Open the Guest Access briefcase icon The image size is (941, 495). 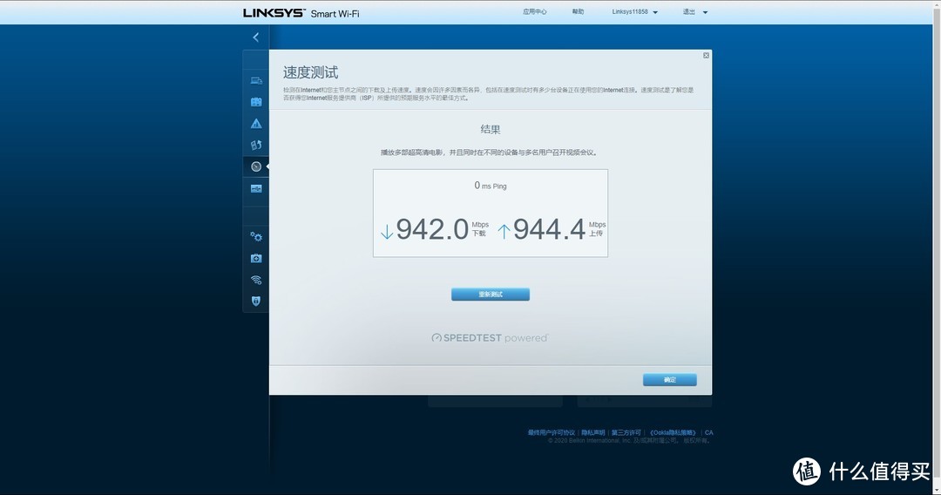click(x=256, y=102)
